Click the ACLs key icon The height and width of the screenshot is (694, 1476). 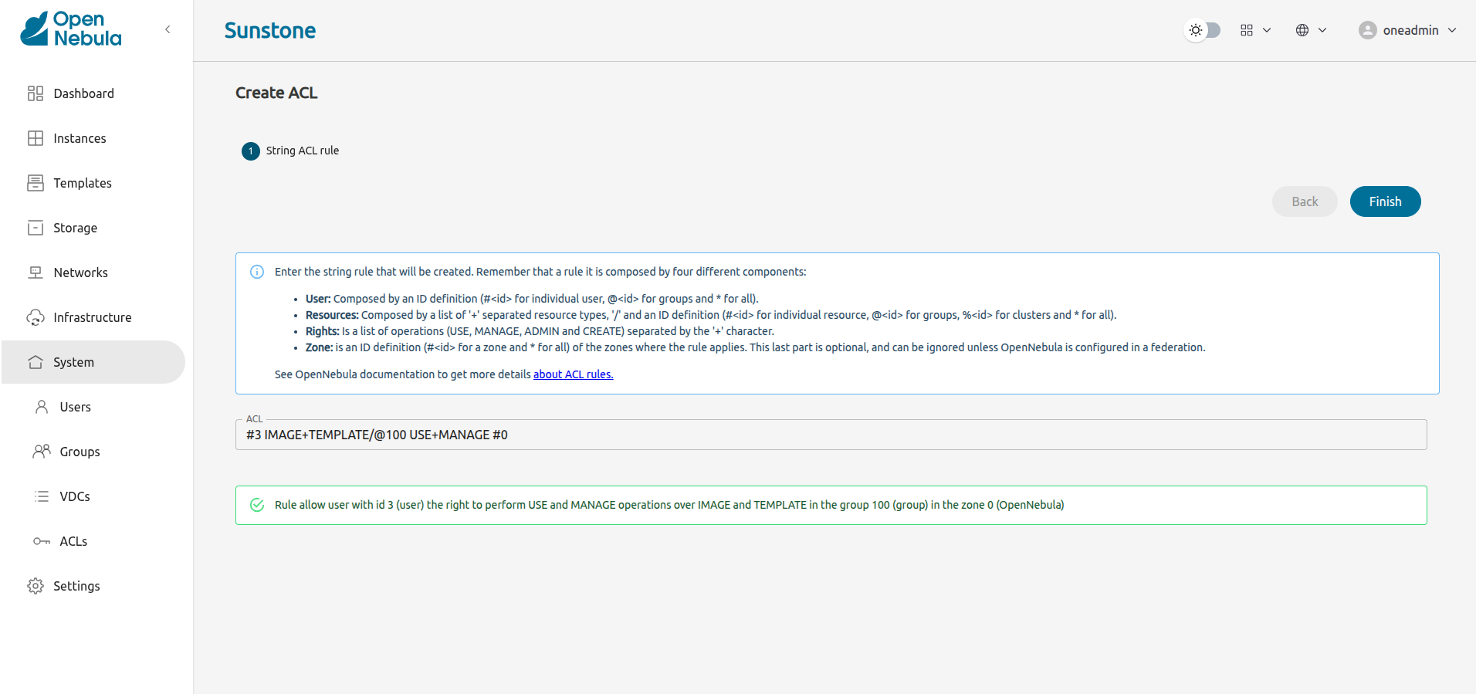pyautogui.click(x=42, y=541)
